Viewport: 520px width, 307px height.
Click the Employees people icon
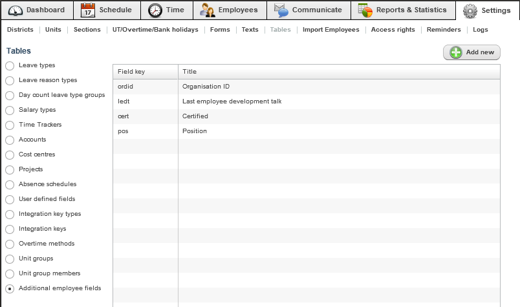208,10
